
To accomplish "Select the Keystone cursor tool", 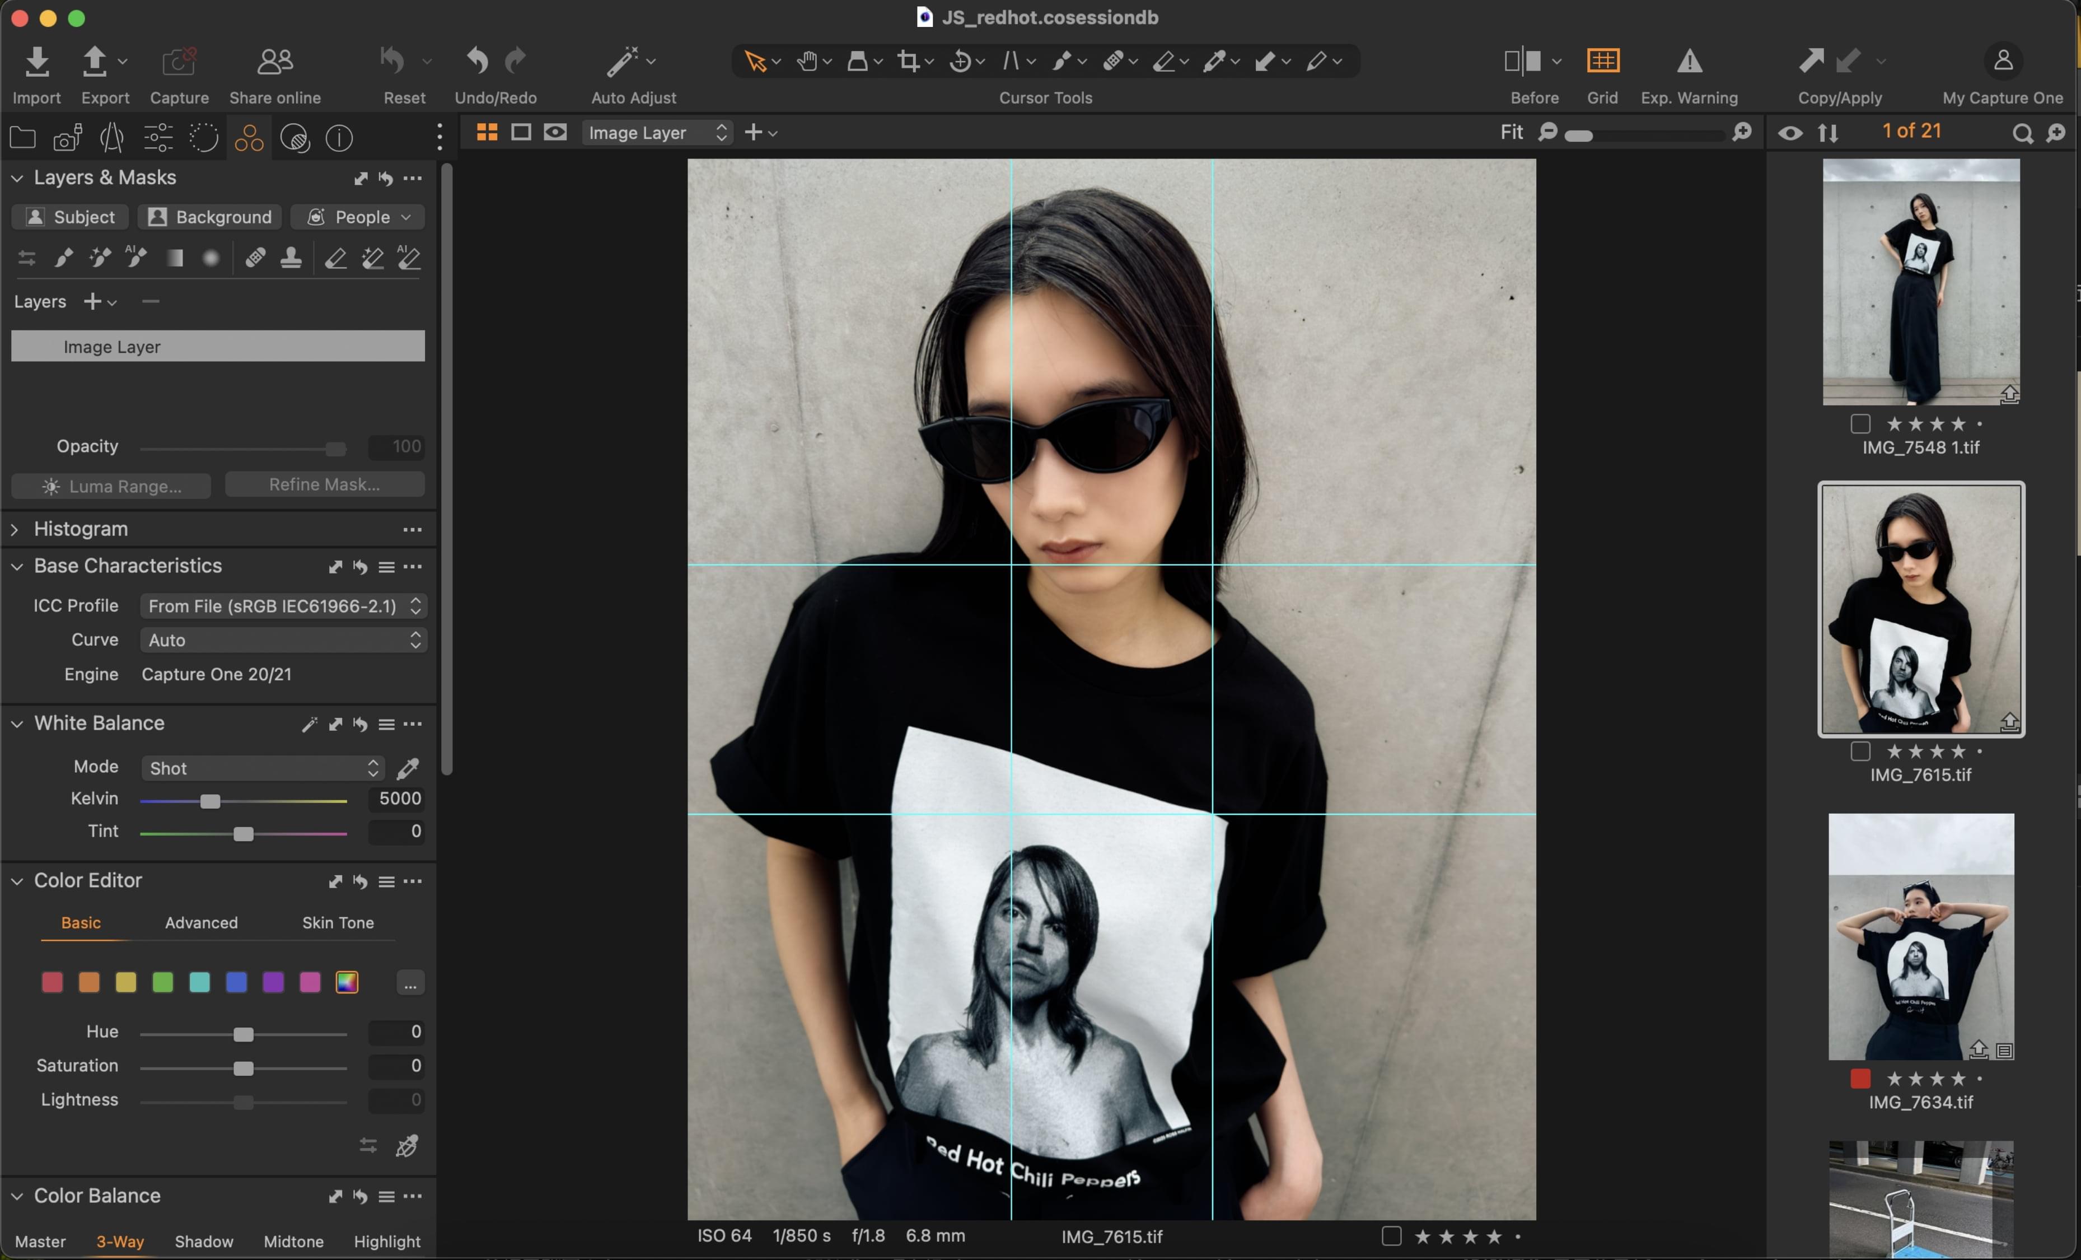I will point(1011,62).
